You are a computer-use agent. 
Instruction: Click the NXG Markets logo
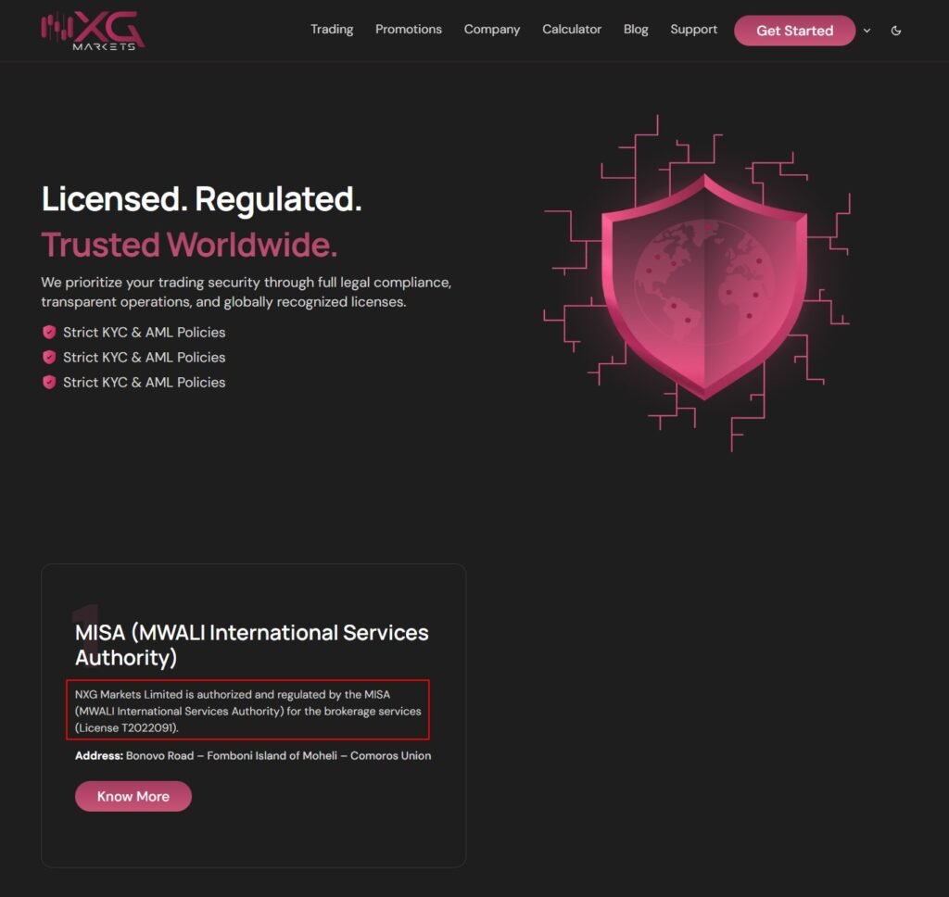tap(90, 29)
